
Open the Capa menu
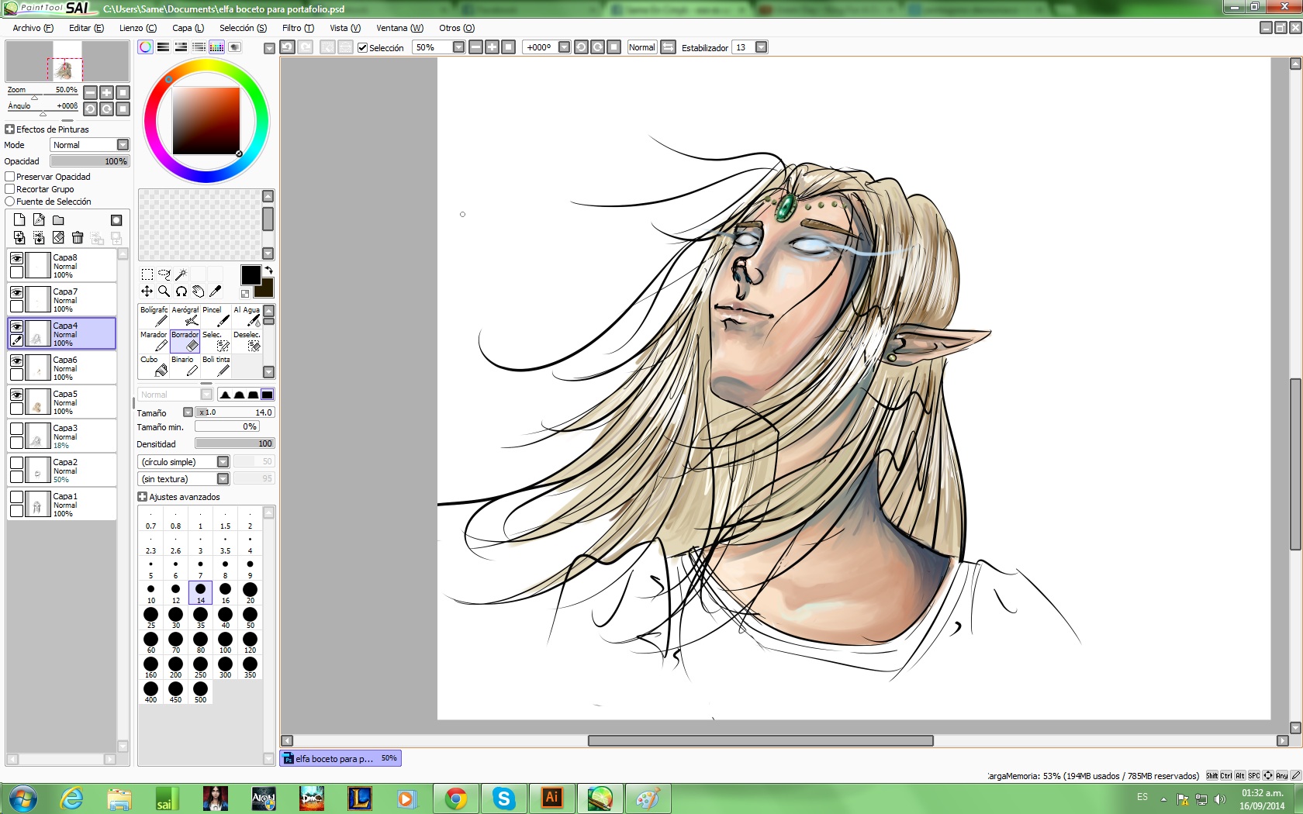point(188,28)
